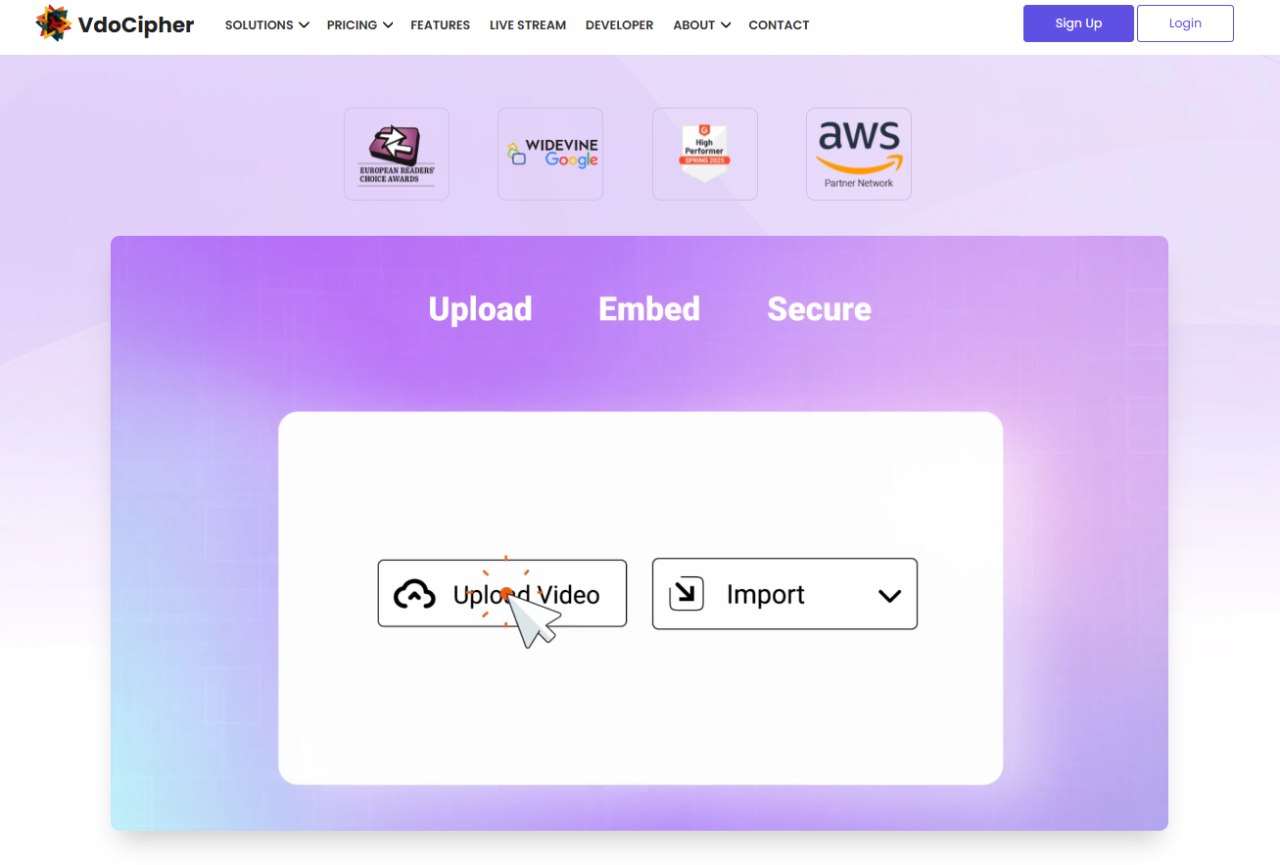Go to the Features page
This screenshot has width=1280, height=865.
[441, 24]
